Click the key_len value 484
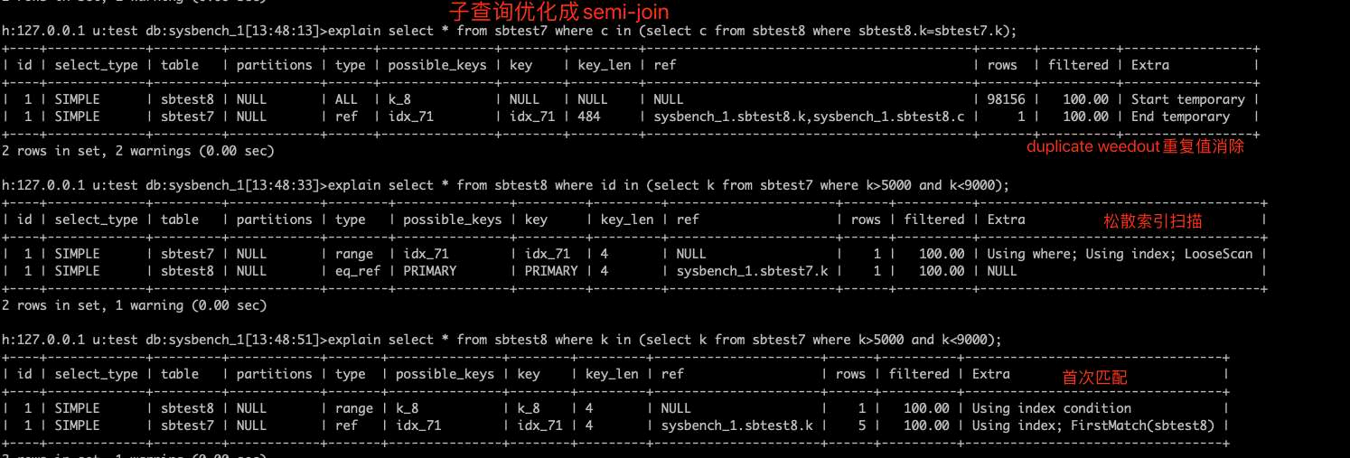1350x458 pixels. tap(588, 117)
